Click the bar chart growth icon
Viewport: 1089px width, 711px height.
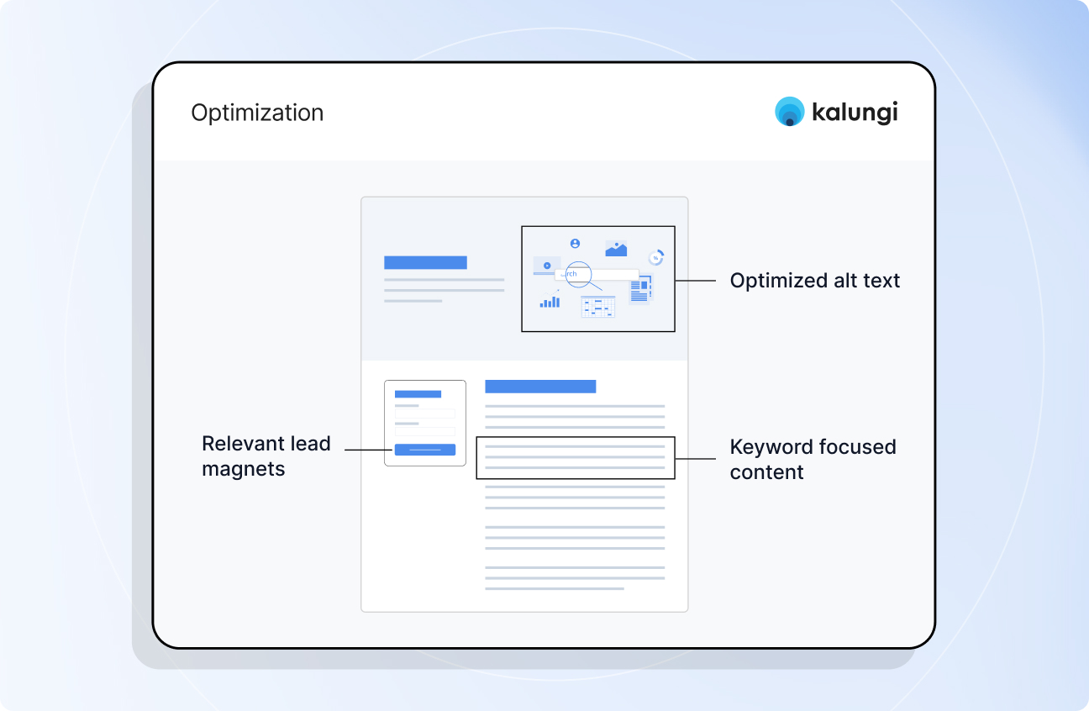click(550, 300)
